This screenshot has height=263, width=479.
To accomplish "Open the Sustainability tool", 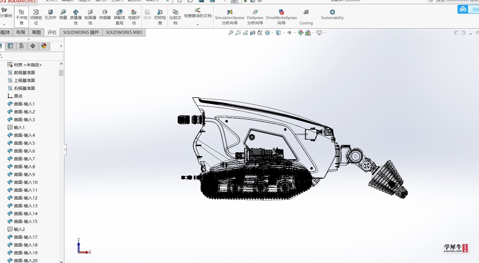I will click(x=332, y=15).
